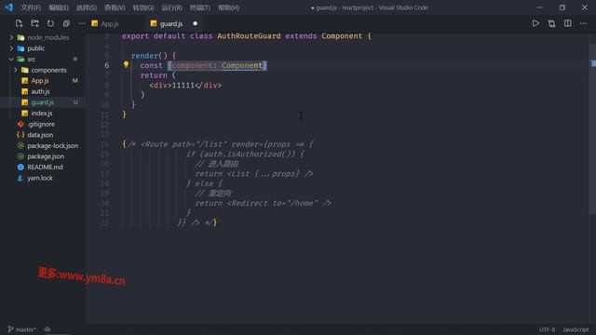Open the 运行(R) menu

(x=171, y=7)
